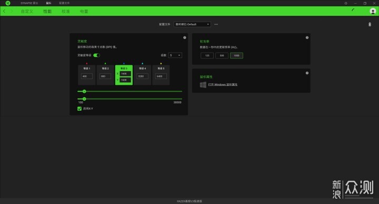This screenshot has height=204, width=379.
Task: Set the polling rate to 500
Action: click(x=222, y=55)
